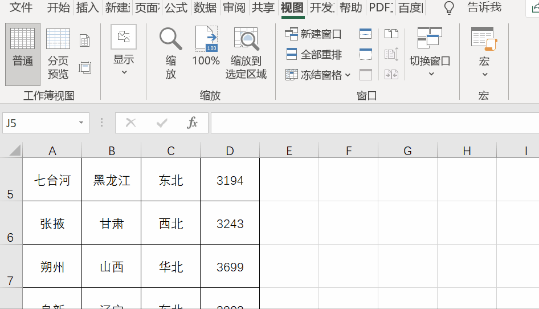The height and width of the screenshot is (309, 539).
Task: Expand the Show (显示) options
Action: [x=124, y=51]
